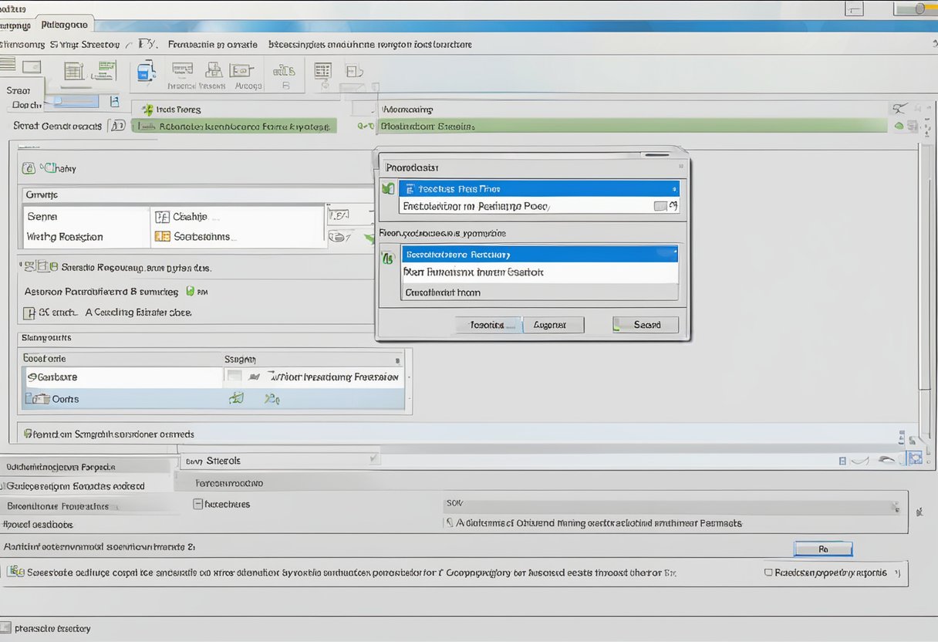Click the slider in the top-right corner
Image resolution: width=938 pixels, height=642 pixels.
pos(919,9)
